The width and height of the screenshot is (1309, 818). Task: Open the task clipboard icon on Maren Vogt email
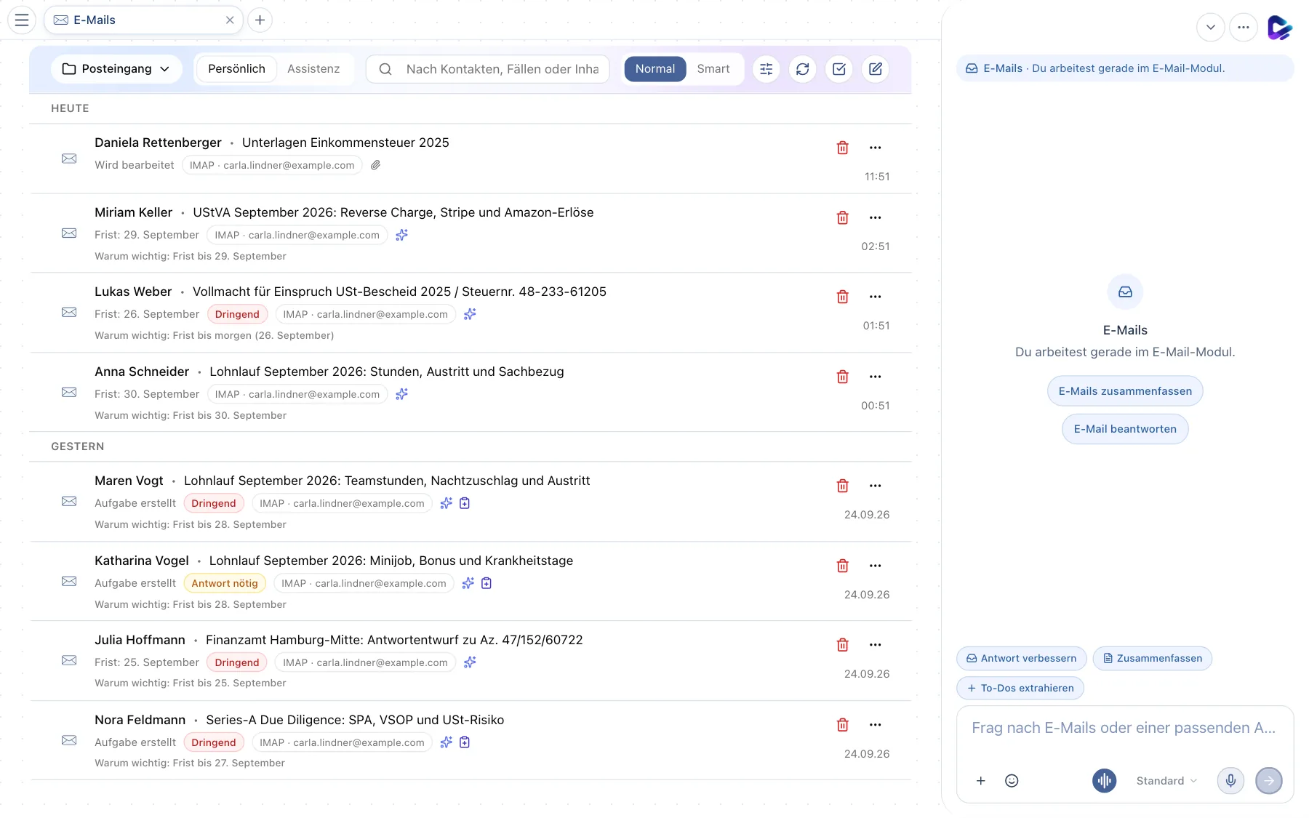pos(465,503)
